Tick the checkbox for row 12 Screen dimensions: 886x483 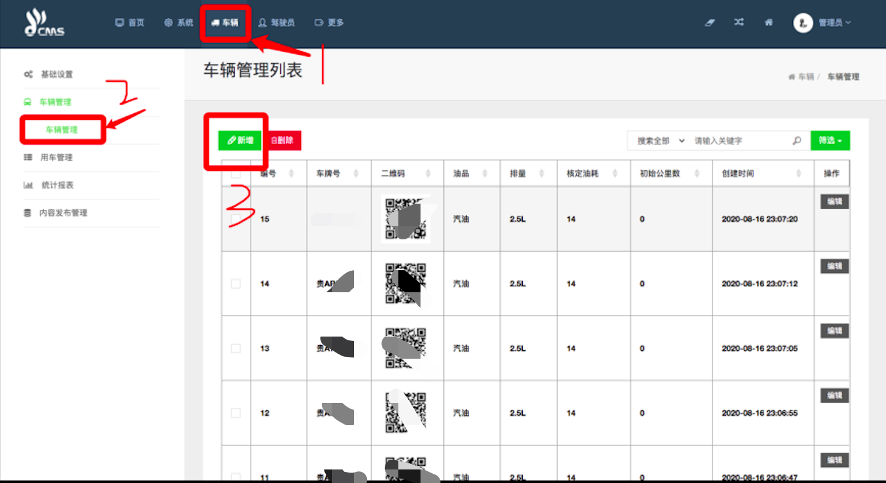(236, 413)
